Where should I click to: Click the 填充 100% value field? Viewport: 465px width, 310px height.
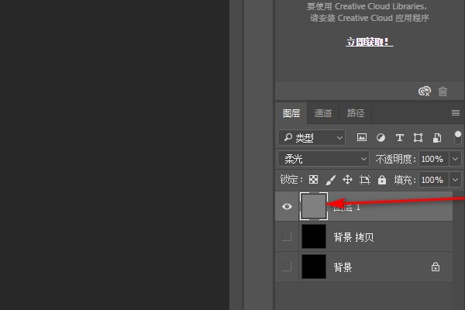[x=433, y=180]
